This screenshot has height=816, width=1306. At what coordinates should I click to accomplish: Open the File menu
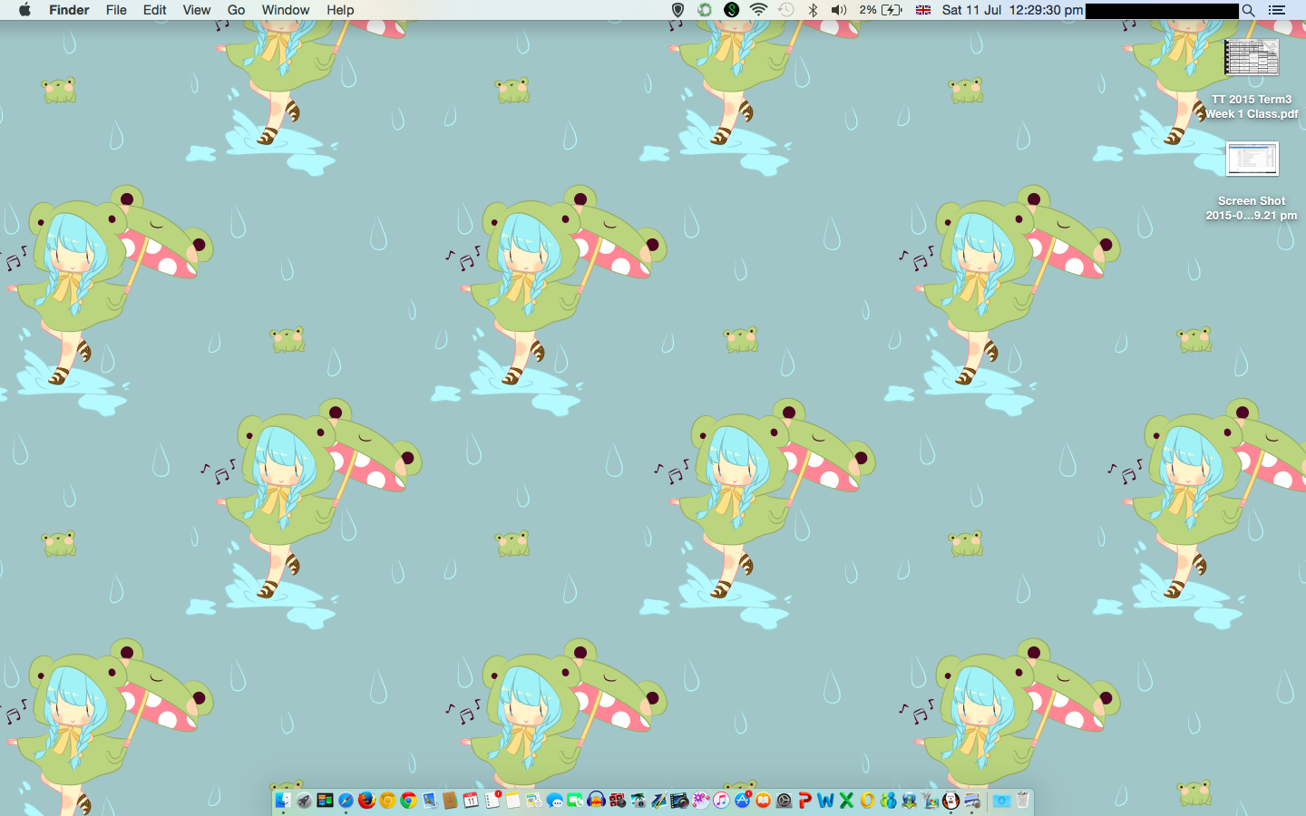[116, 10]
